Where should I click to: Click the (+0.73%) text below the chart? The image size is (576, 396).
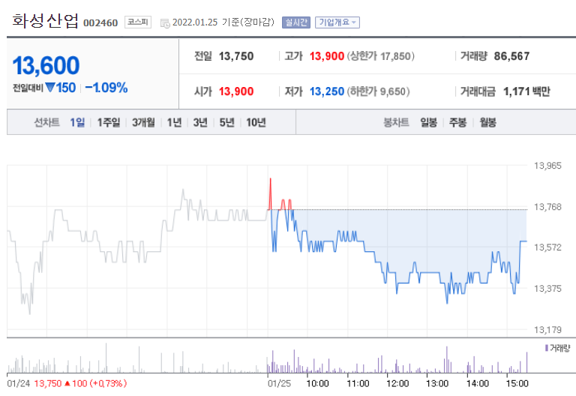click(x=108, y=383)
